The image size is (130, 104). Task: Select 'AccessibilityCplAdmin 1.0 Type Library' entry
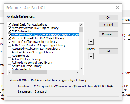click(36, 49)
